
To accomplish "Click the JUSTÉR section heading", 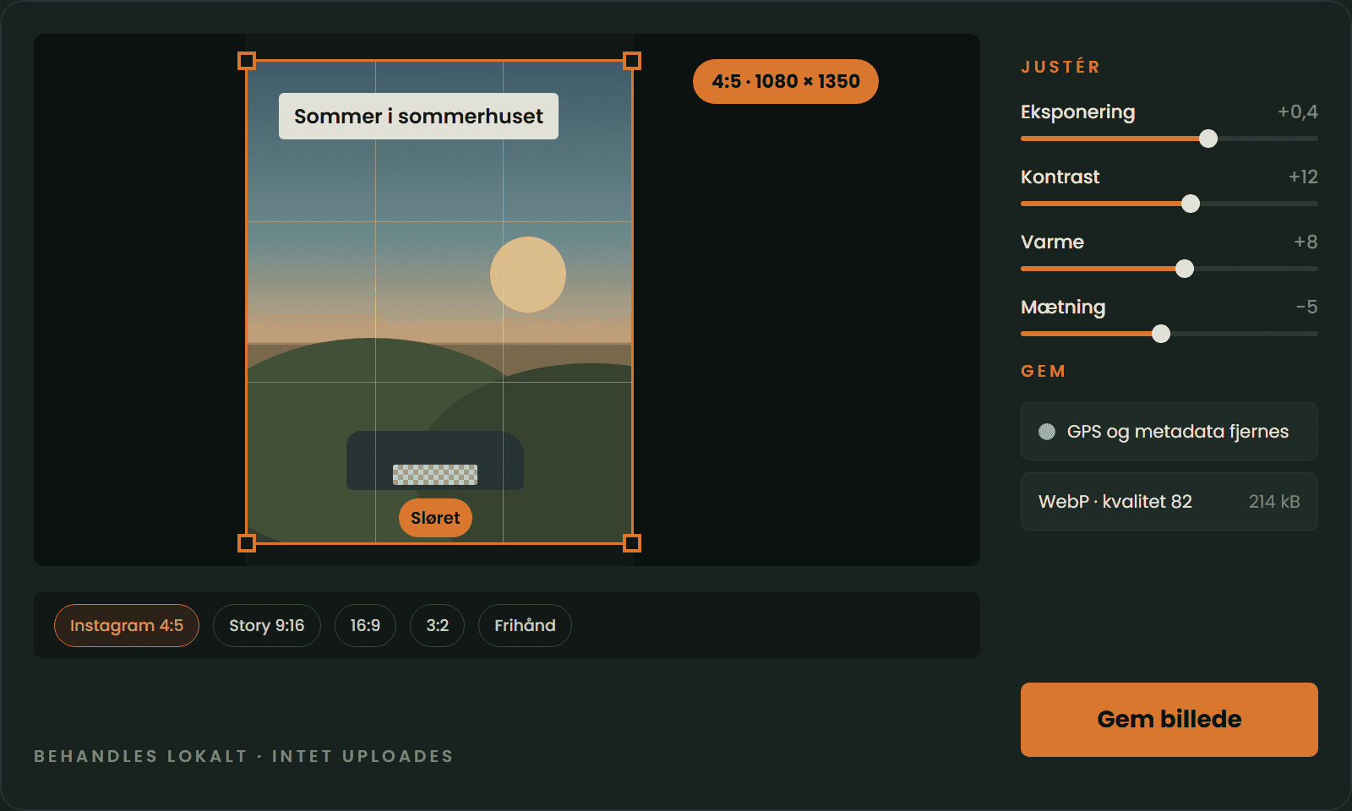I will (x=1060, y=67).
